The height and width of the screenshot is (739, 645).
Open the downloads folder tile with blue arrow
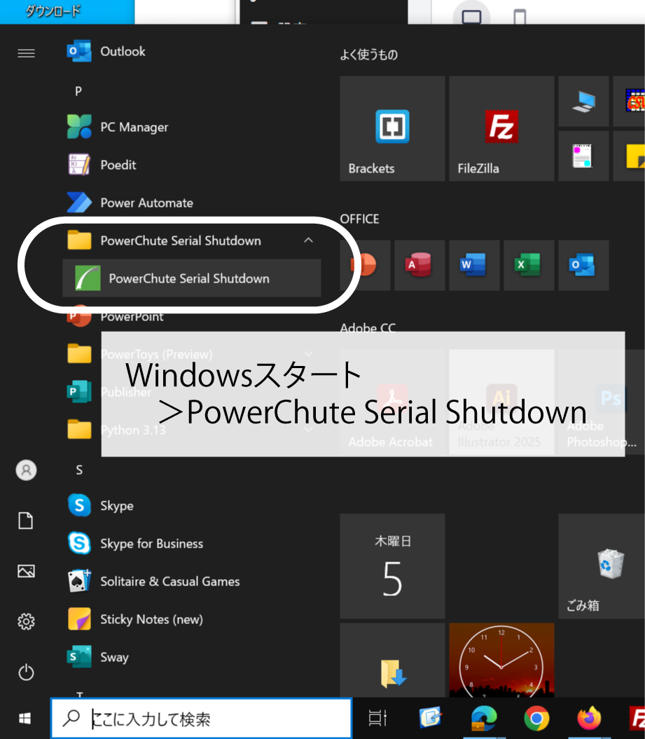[392, 660]
